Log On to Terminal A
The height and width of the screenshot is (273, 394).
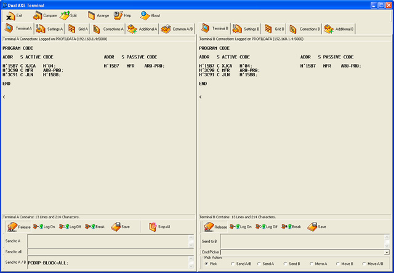(x=44, y=227)
